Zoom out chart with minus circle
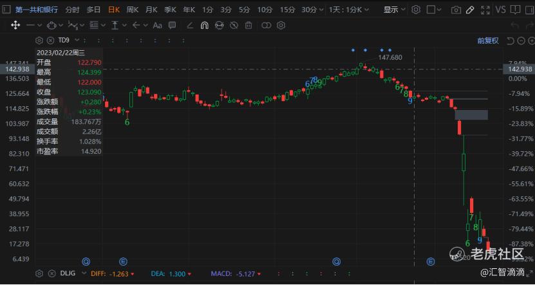The width and height of the screenshot is (535, 285). coord(521,41)
